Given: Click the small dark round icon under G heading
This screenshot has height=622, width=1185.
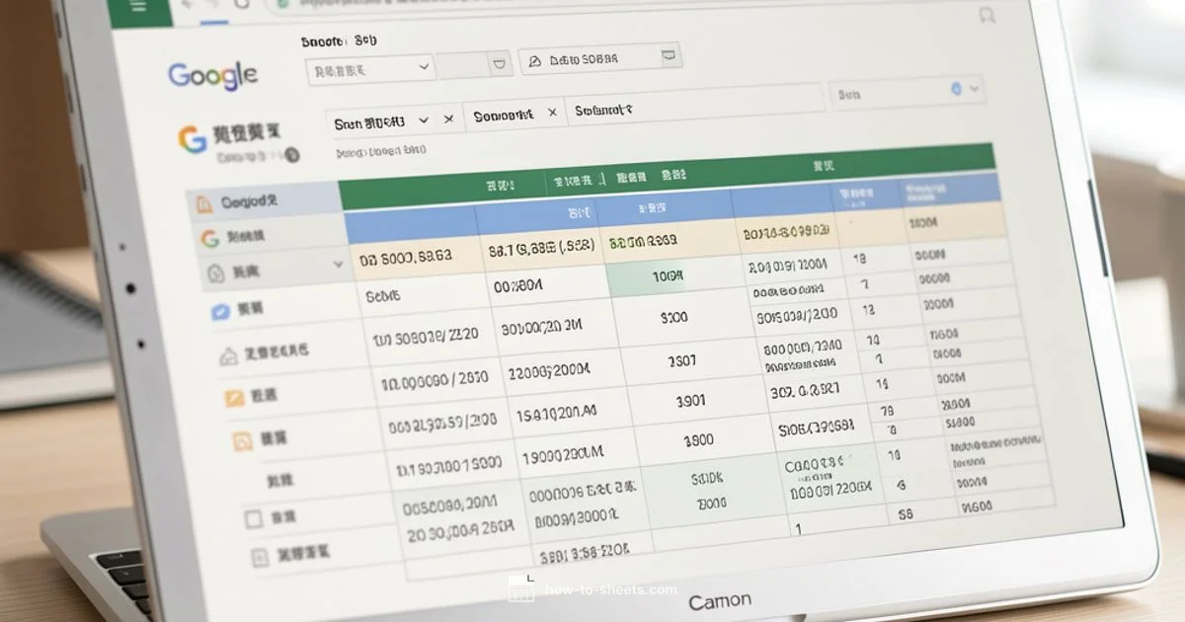Looking at the screenshot, I should click(x=291, y=156).
